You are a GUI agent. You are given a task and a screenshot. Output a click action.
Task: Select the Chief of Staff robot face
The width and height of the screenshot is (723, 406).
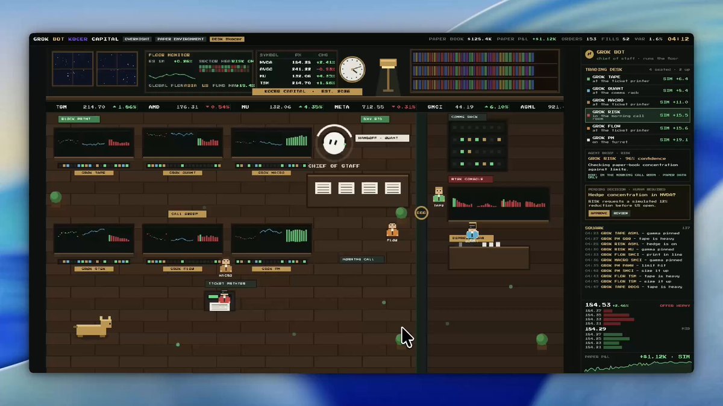pos(333,143)
